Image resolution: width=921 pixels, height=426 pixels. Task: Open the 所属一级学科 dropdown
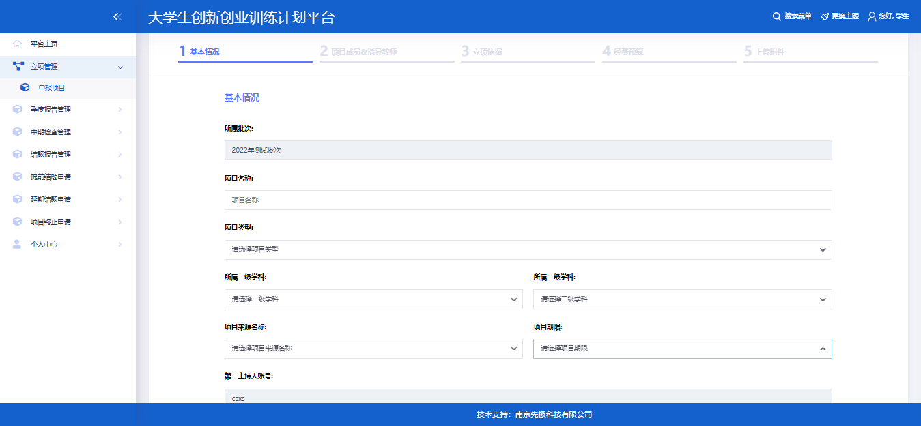[373, 299]
